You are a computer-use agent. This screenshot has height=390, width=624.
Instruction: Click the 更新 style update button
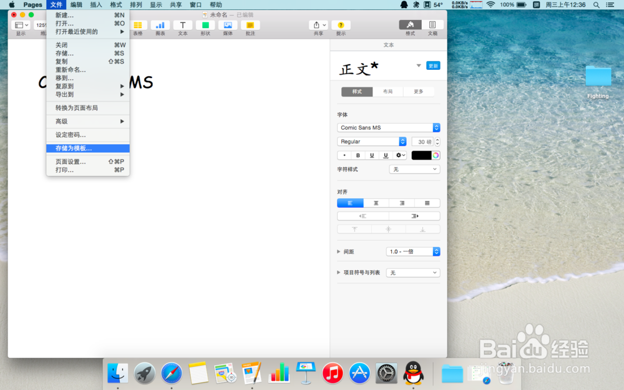(433, 66)
